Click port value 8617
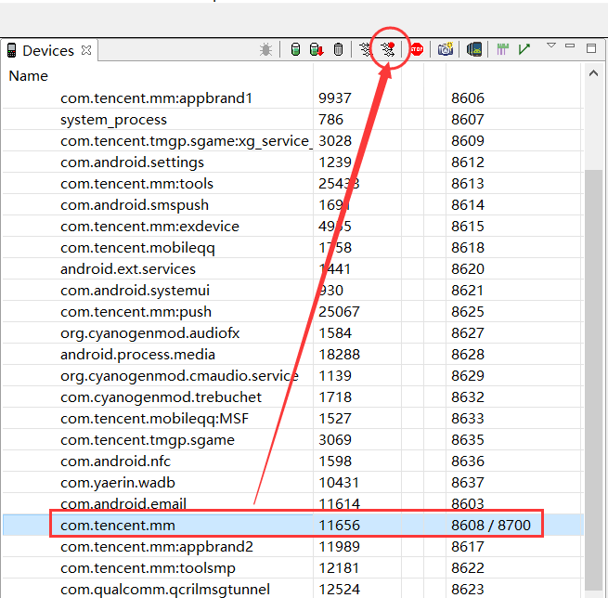Screen dimensions: 608x598 pyautogui.click(x=468, y=546)
